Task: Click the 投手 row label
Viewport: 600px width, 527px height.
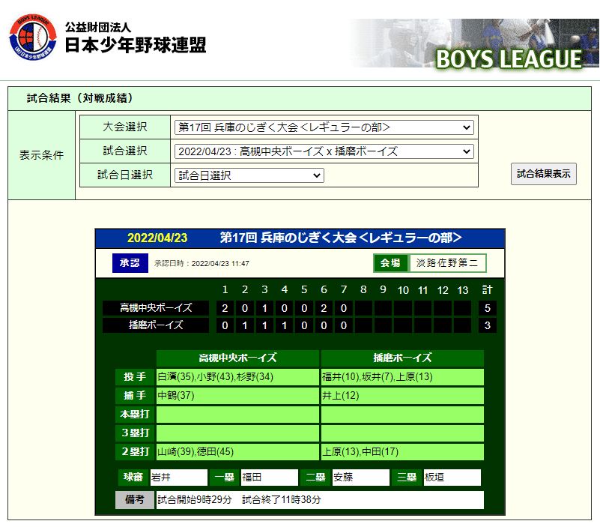Action: [x=135, y=377]
